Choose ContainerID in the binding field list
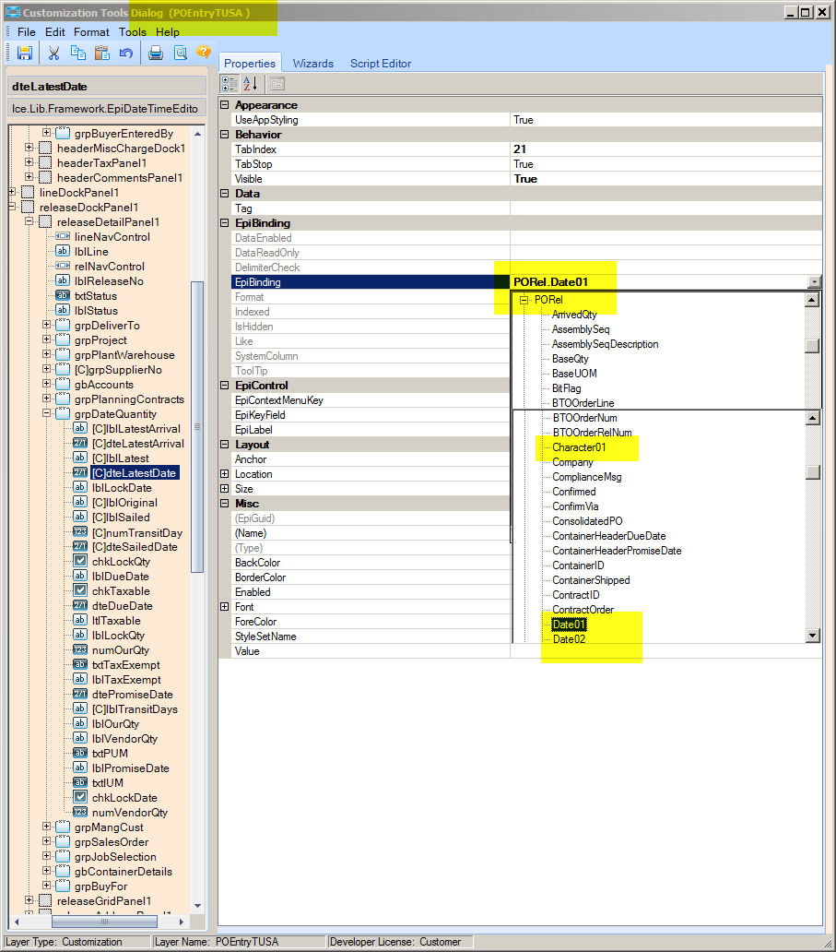The image size is (836, 952). click(578, 565)
